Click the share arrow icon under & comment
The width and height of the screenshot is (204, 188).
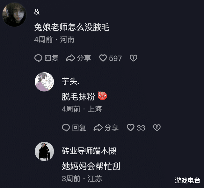70,58
